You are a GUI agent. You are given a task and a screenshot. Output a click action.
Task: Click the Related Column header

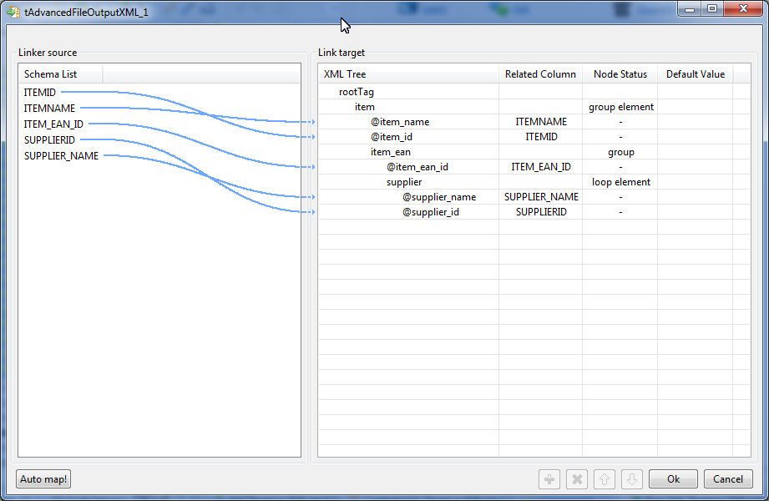539,73
